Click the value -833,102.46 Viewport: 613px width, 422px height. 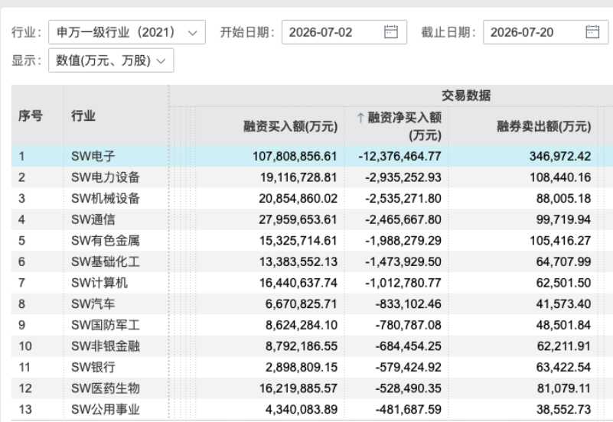pyautogui.click(x=409, y=304)
